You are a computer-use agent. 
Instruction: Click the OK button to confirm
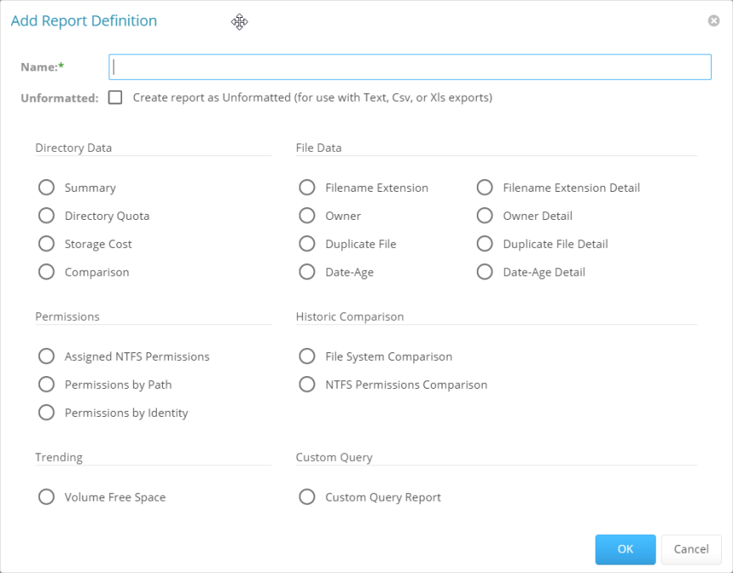(x=625, y=549)
